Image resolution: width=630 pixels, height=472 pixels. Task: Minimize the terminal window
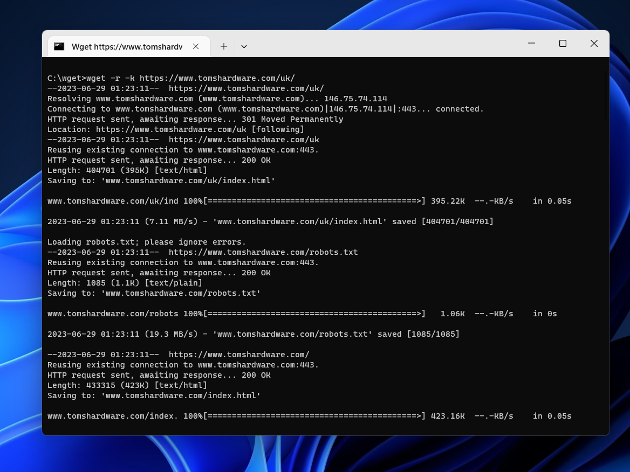[531, 43]
